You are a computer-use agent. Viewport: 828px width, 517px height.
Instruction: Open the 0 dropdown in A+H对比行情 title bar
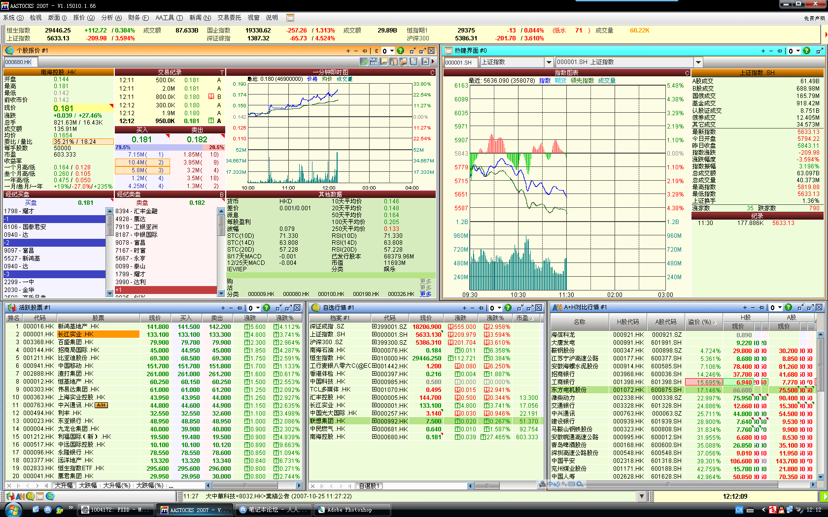780,308
